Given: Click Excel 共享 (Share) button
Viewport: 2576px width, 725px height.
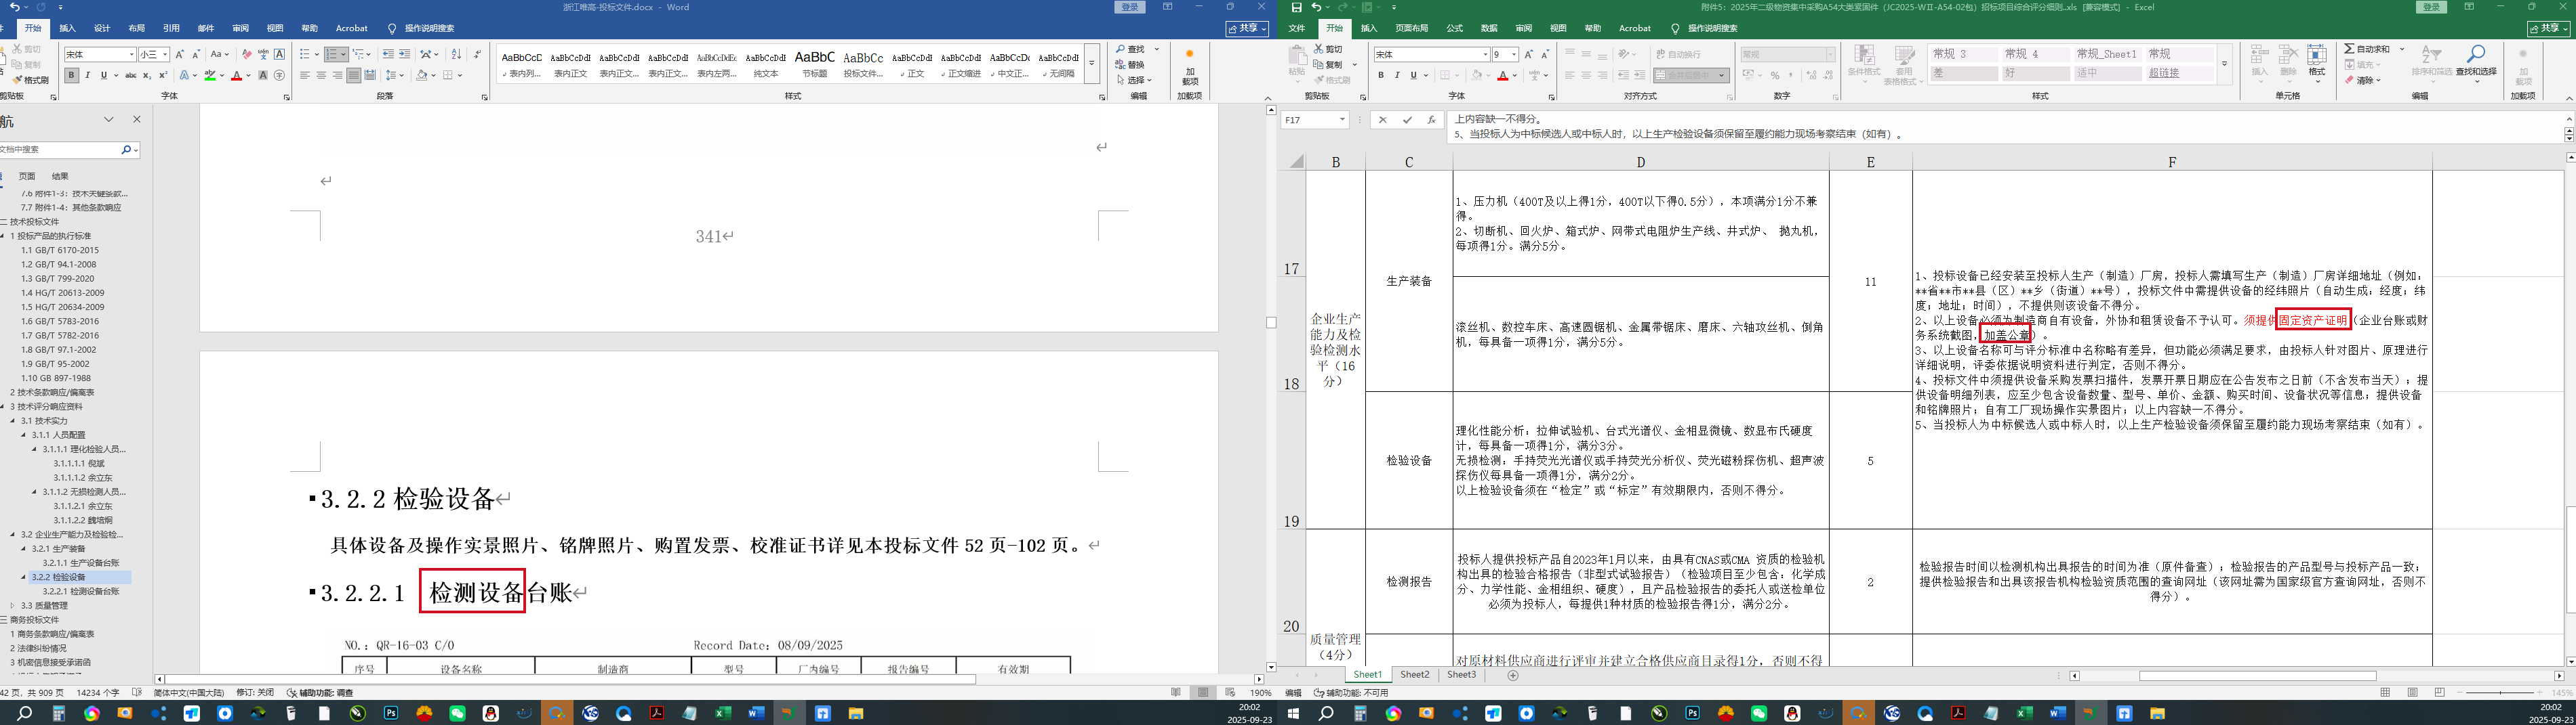Looking at the screenshot, I should coord(2548,29).
